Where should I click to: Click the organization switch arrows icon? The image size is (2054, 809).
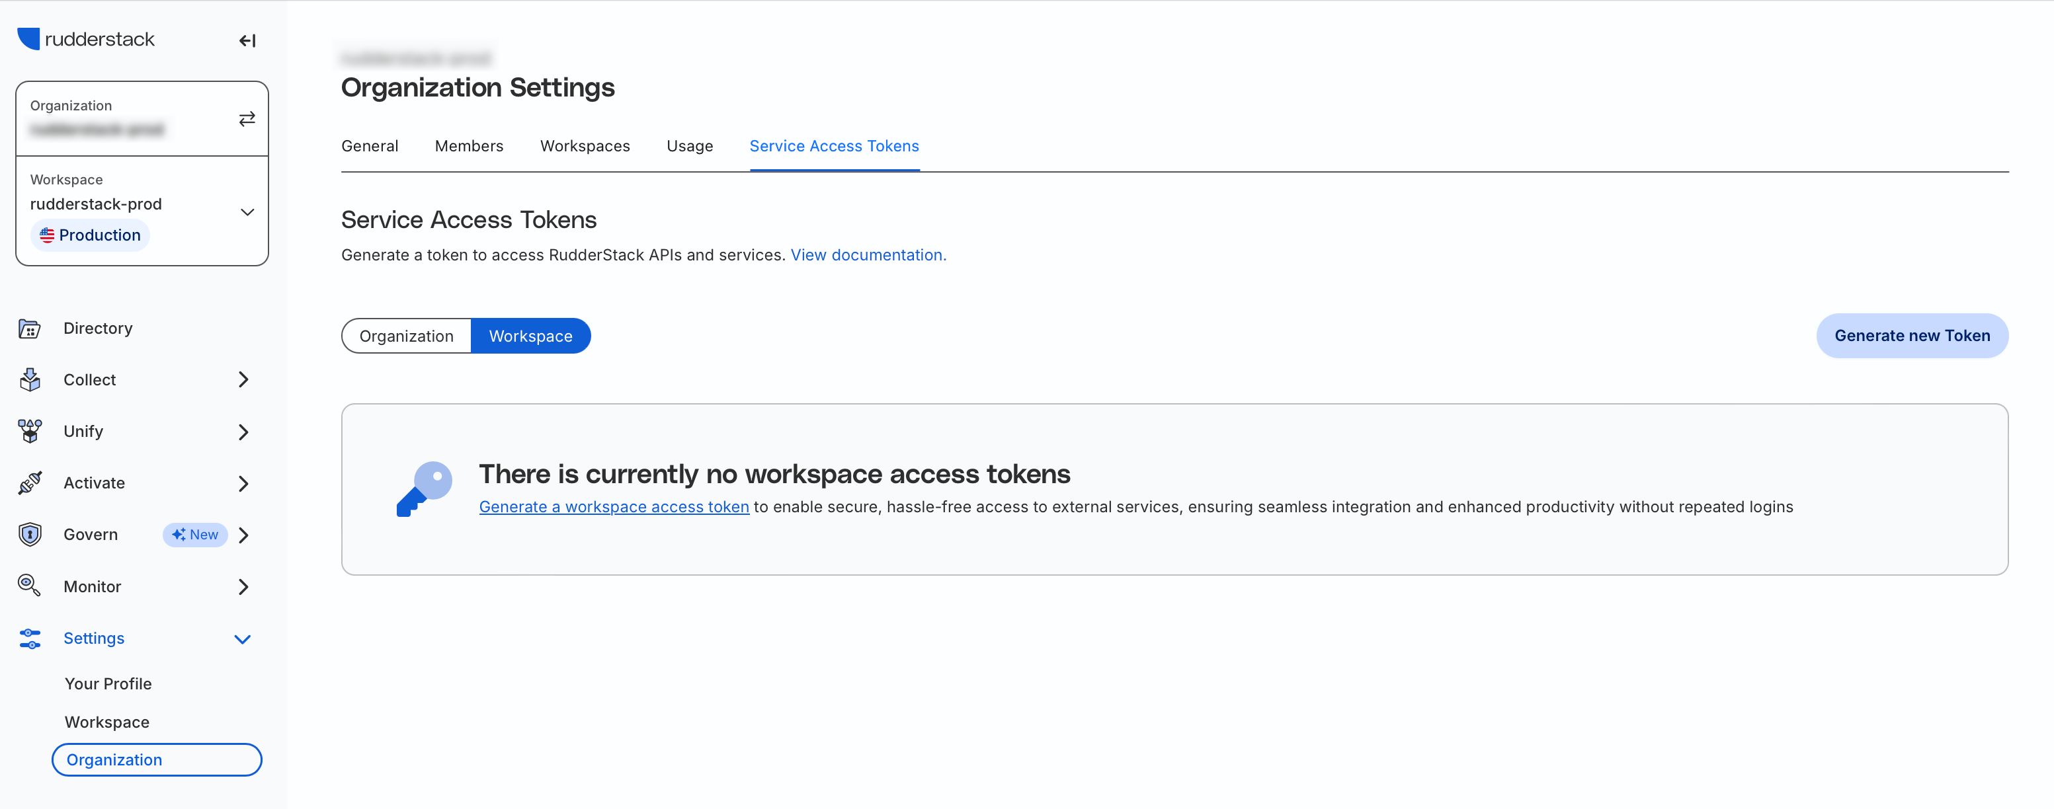(x=247, y=119)
